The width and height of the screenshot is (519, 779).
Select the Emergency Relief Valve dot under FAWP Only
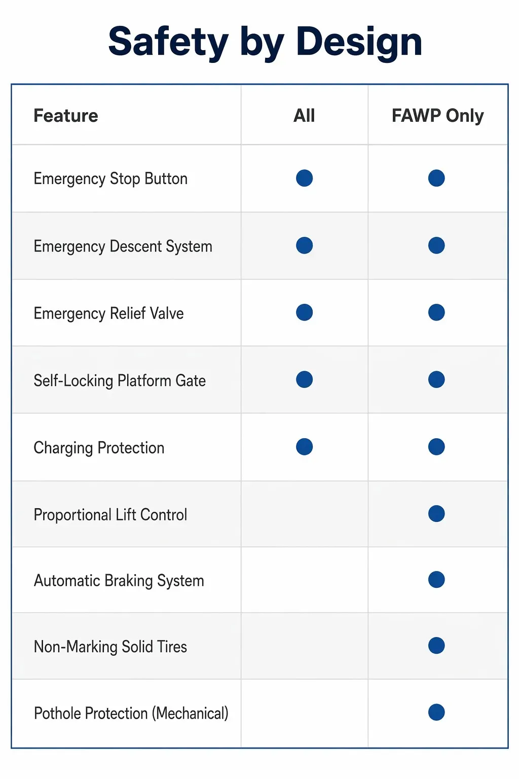point(436,312)
